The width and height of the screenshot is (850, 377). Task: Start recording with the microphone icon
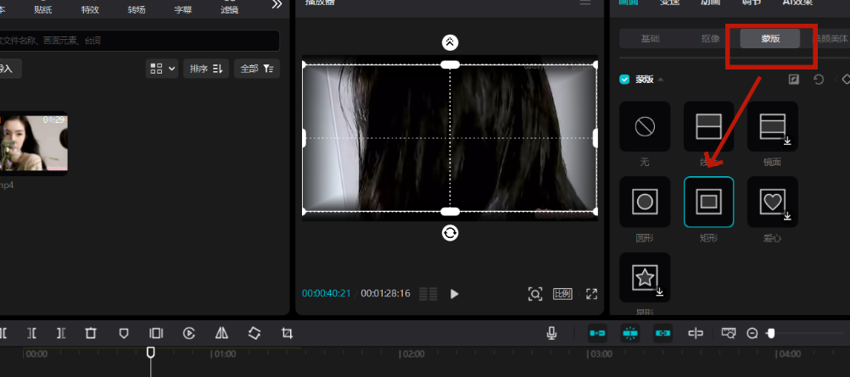[x=551, y=334]
